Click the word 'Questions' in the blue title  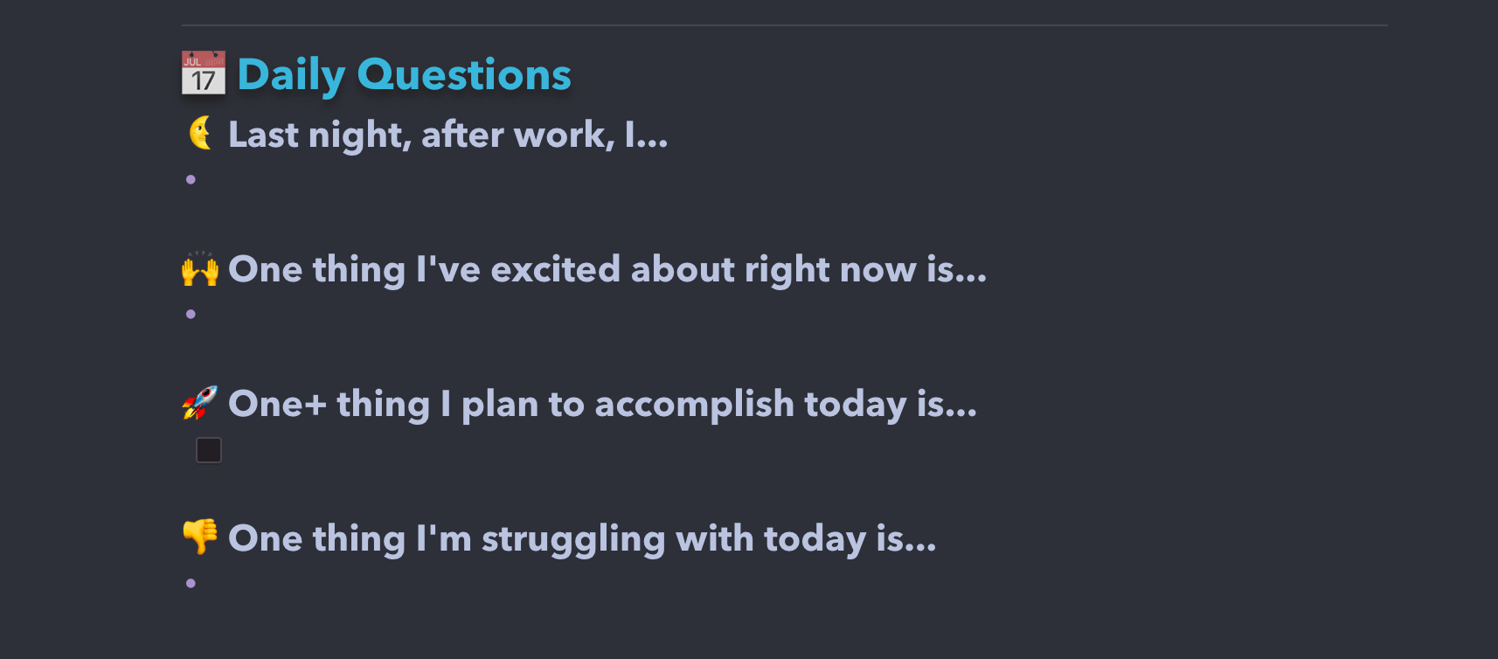coord(464,74)
